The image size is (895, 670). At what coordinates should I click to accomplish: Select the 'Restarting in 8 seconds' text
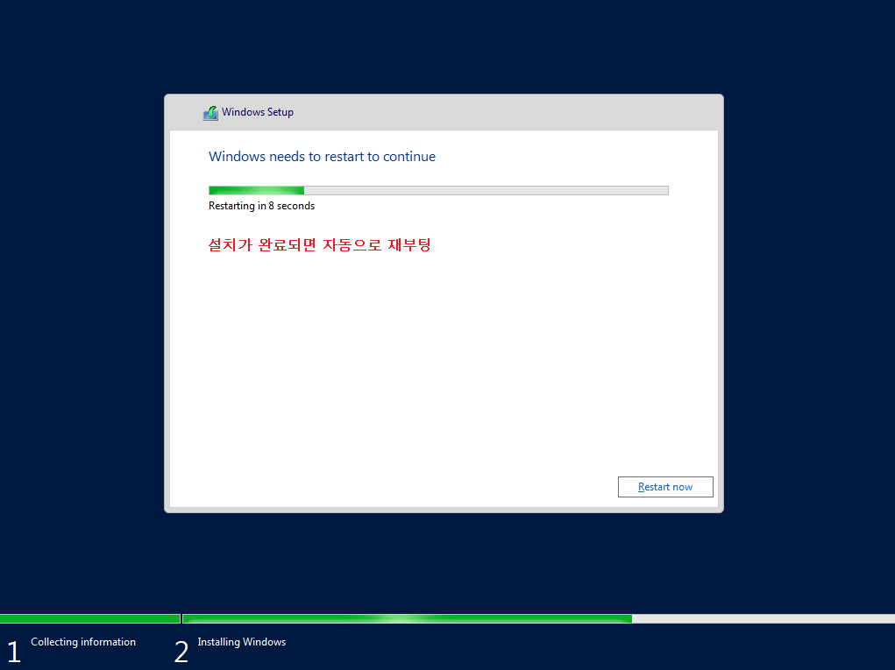[261, 206]
